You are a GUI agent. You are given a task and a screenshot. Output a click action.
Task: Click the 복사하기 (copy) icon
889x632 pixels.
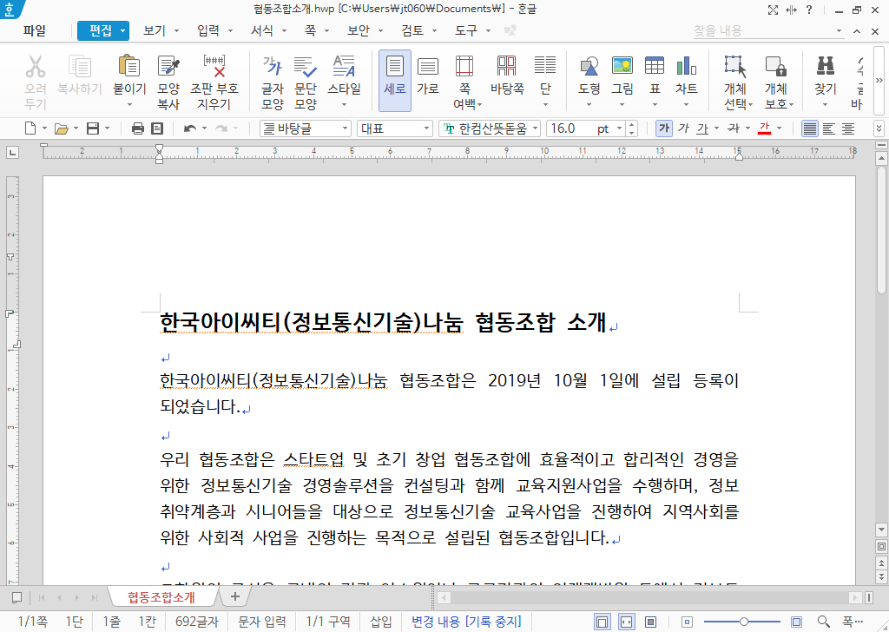(79, 67)
